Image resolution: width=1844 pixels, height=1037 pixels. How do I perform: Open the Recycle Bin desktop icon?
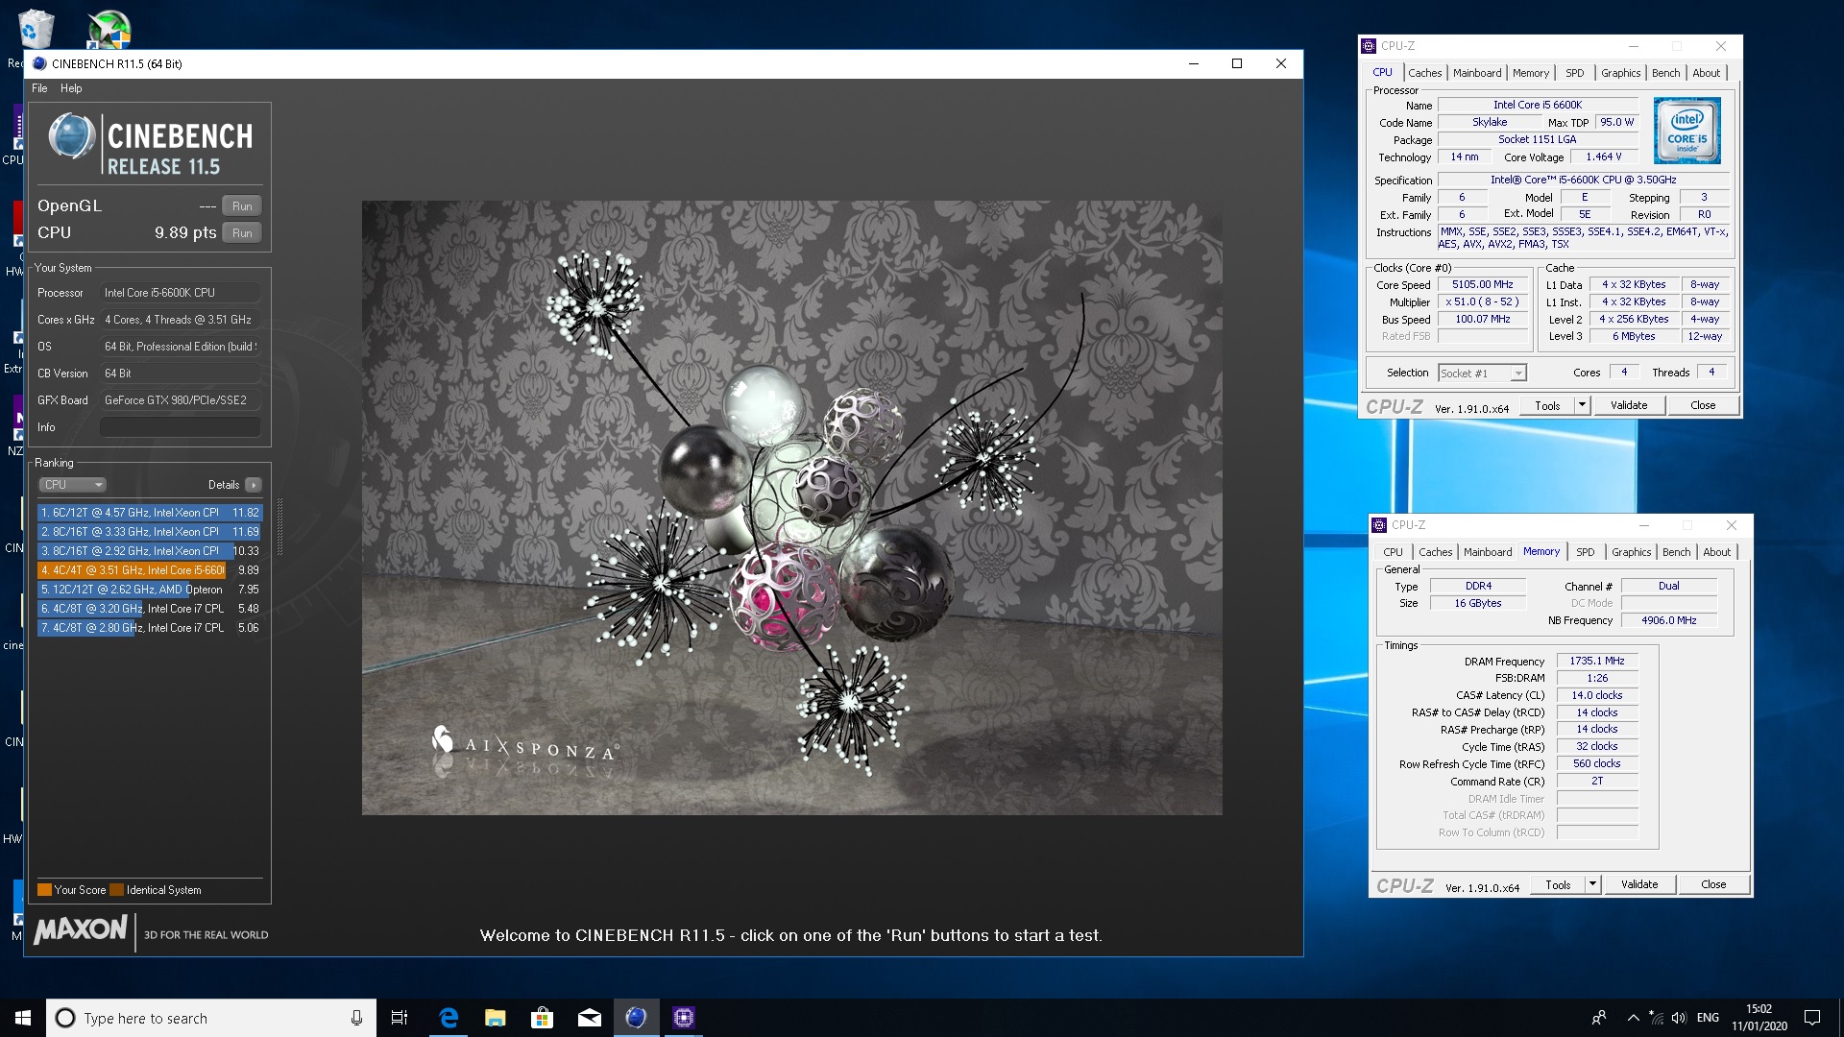[x=35, y=29]
